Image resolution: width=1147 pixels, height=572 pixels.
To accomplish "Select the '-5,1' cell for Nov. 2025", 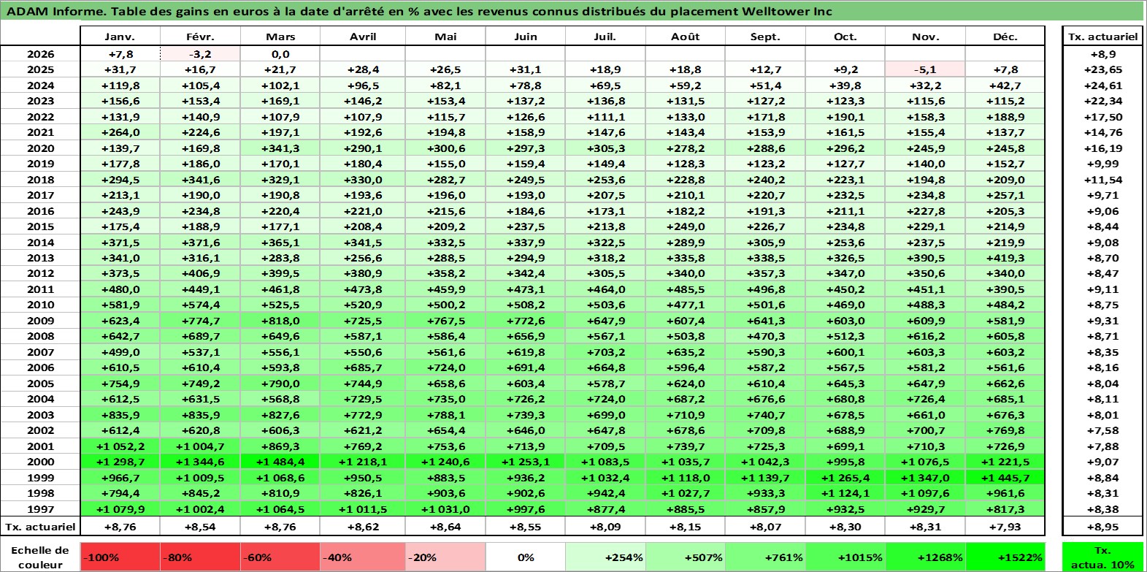I will (x=926, y=69).
